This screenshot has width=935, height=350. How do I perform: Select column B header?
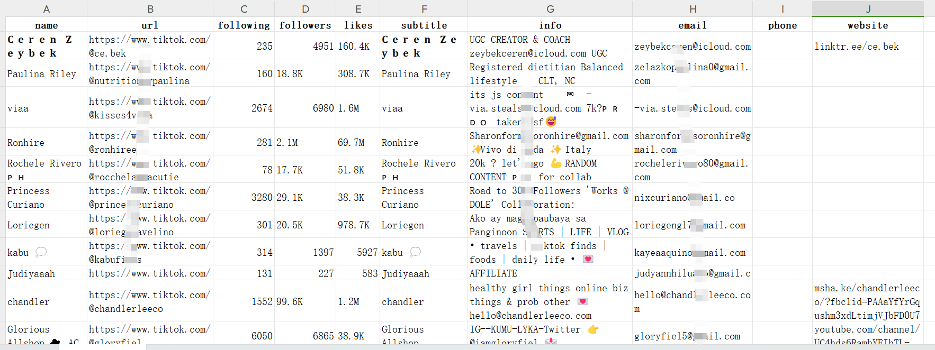point(150,9)
